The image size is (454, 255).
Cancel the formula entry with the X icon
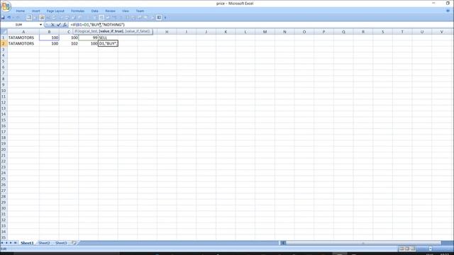[x=52, y=25]
